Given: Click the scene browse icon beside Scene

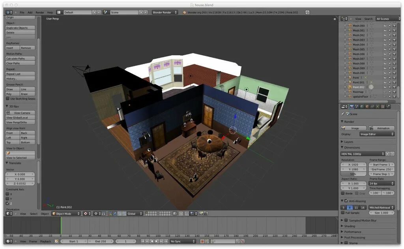Looking at the screenshot, I should 106,12.
